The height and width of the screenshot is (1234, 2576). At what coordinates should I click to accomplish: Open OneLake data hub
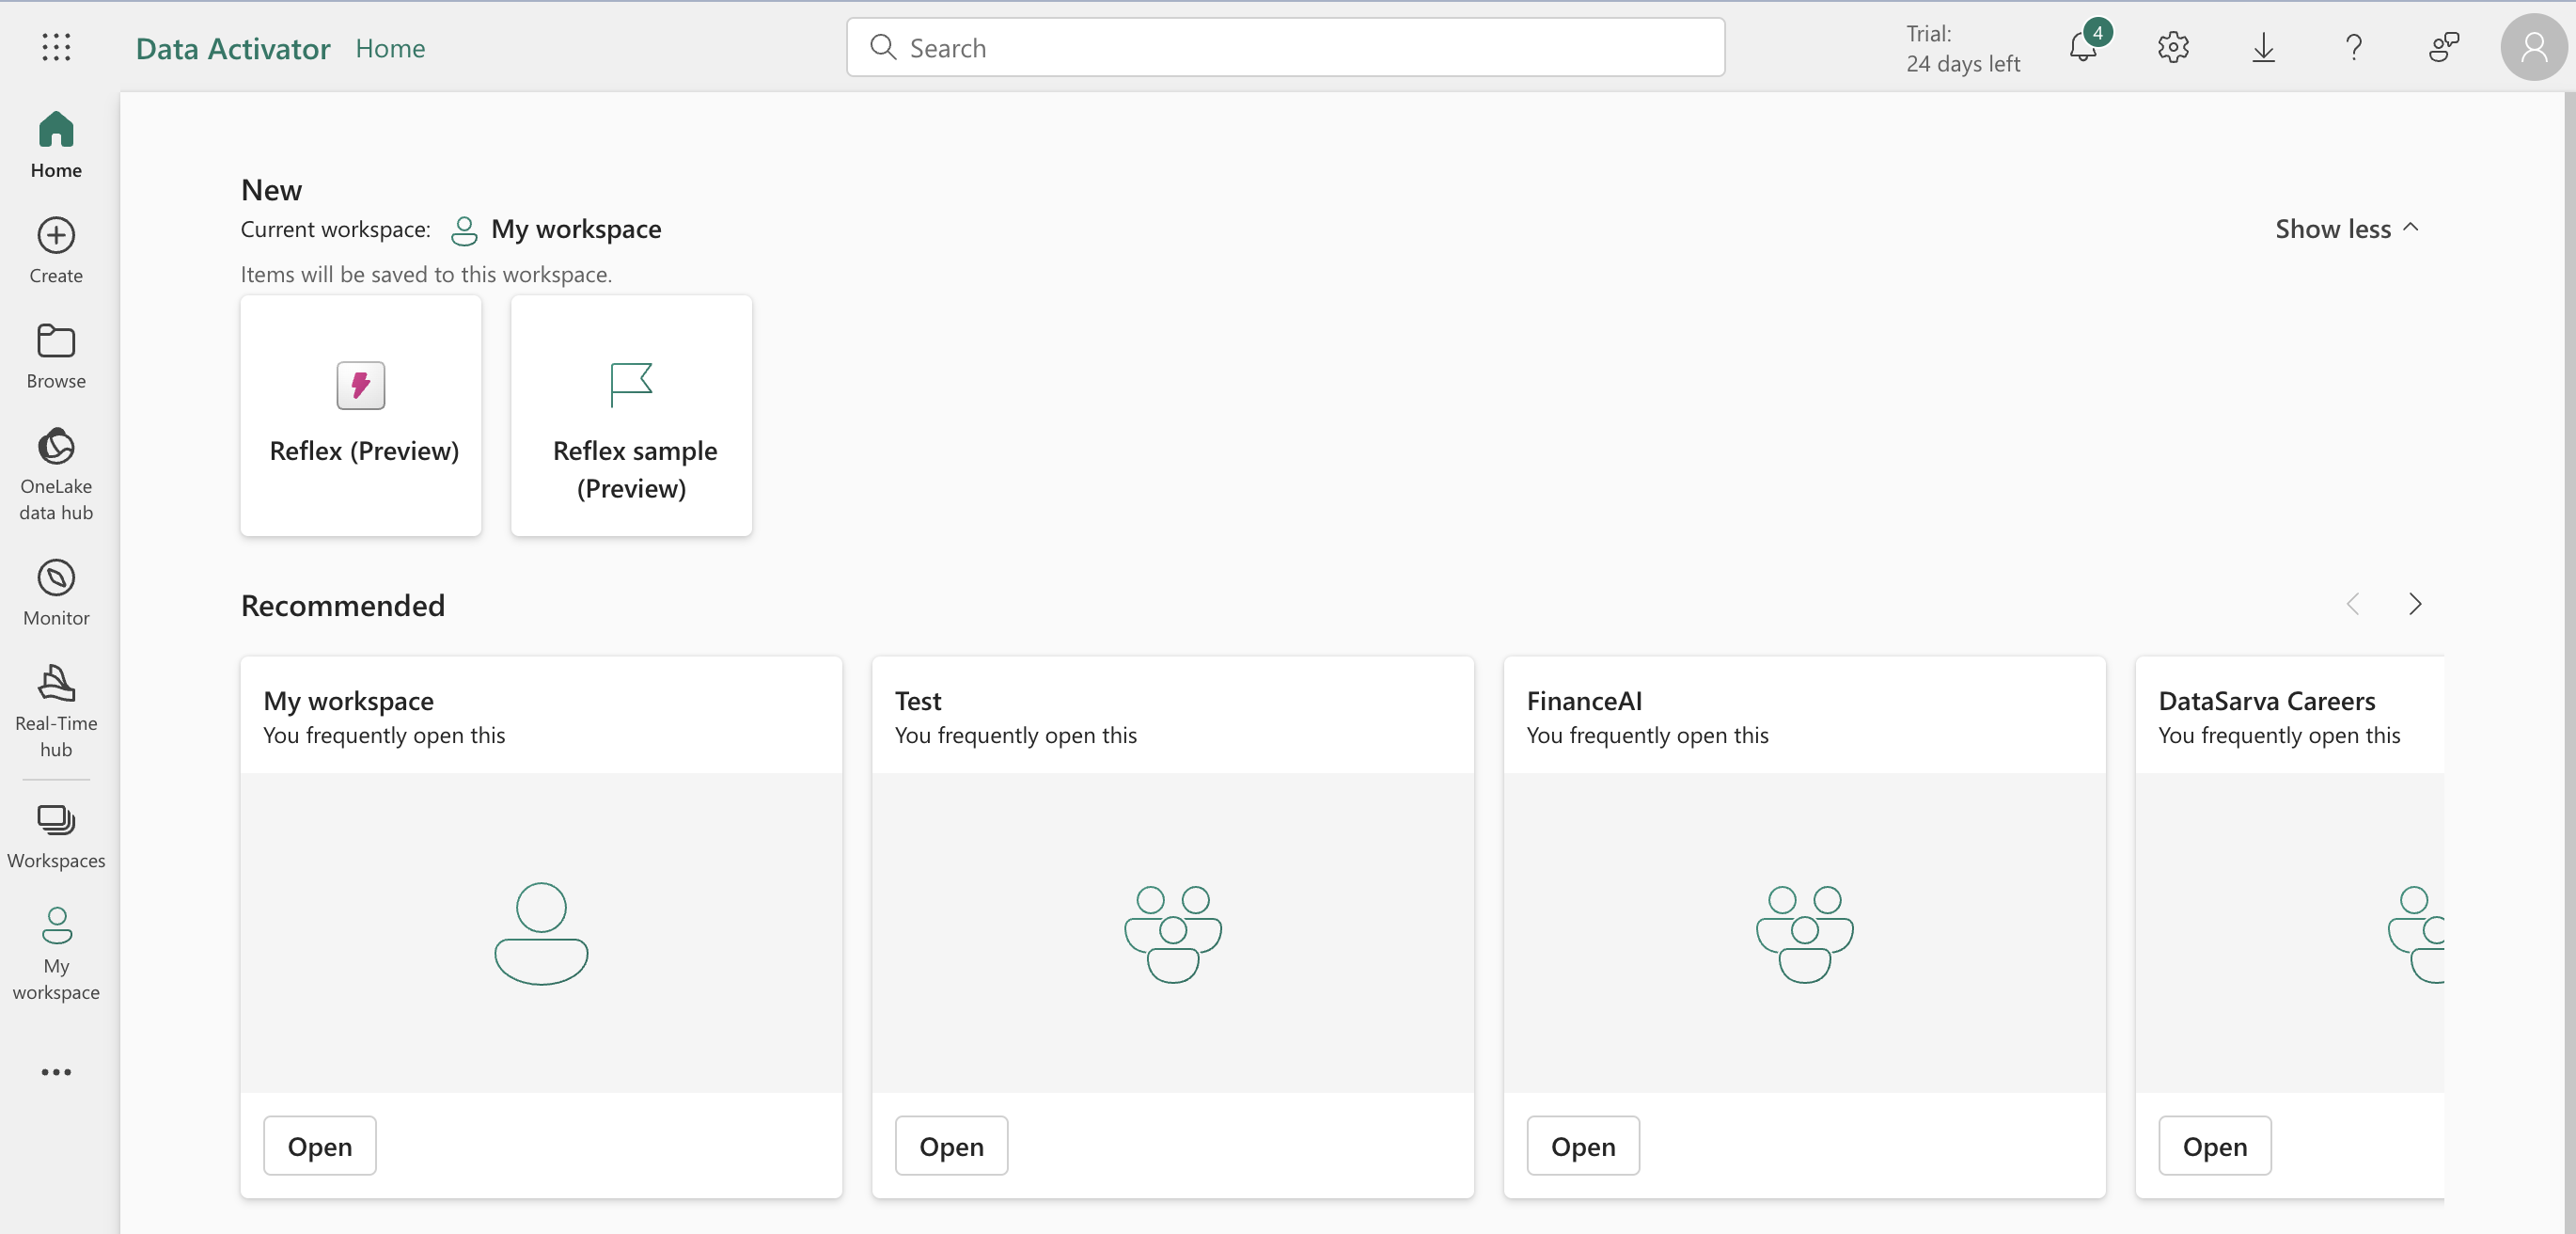click(56, 475)
